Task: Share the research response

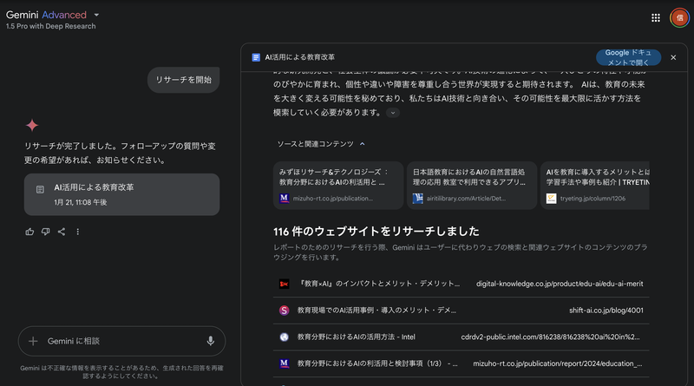Action: tap(62, 232)
